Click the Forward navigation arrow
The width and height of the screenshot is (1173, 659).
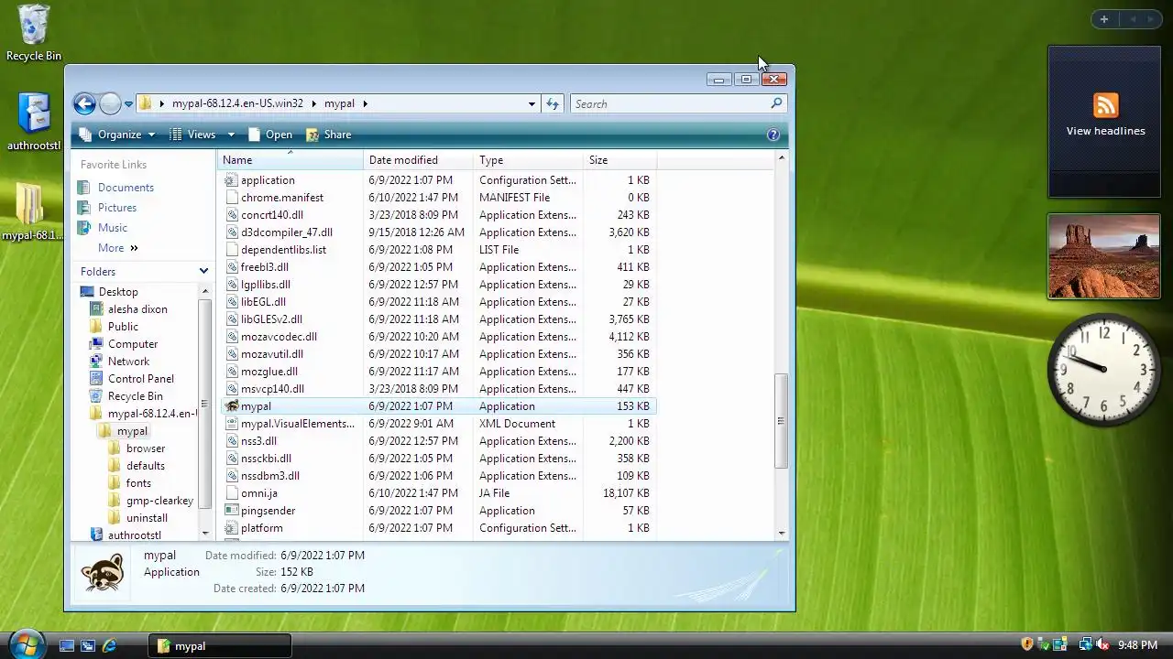110,103
